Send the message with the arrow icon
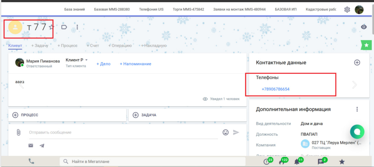The height and width of the screenshot is (167, 374). pyautogui.click(x=236, y=132)
